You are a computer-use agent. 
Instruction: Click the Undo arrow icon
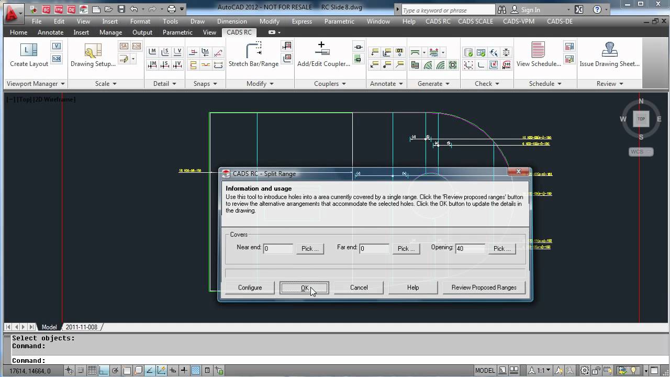click(x=134, y=9)
